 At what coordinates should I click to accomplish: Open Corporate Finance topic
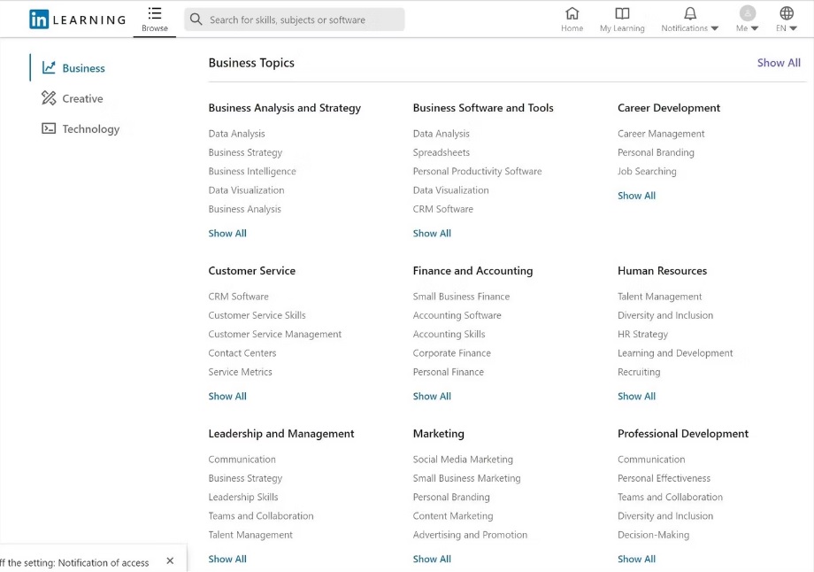[x=451, y=353]
